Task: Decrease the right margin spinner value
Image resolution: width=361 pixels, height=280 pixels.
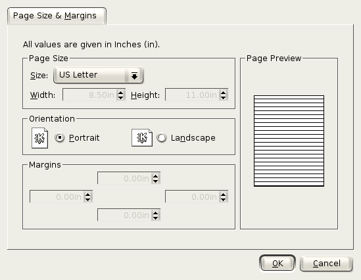Action: coord(223,199)
